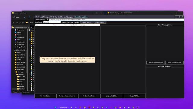Click the Game Directory path field
Screen dimensions: 193x109
[116, 20]
